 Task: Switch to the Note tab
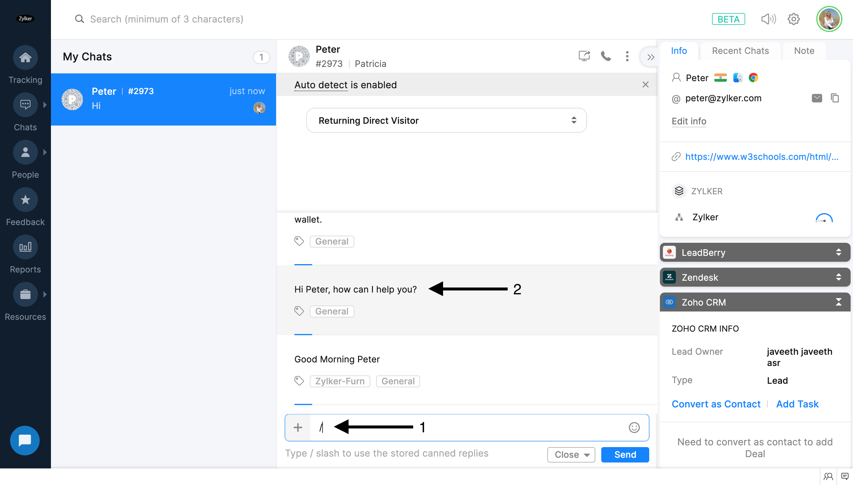tap(804, 51)
